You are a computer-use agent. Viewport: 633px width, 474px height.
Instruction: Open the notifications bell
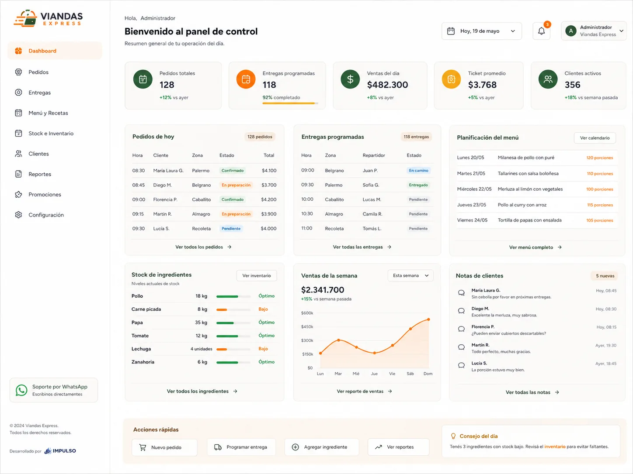(x=541, y=31)
